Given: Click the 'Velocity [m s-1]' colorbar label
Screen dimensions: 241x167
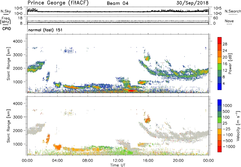Looking at the screenshot, I should coord(238,126).
